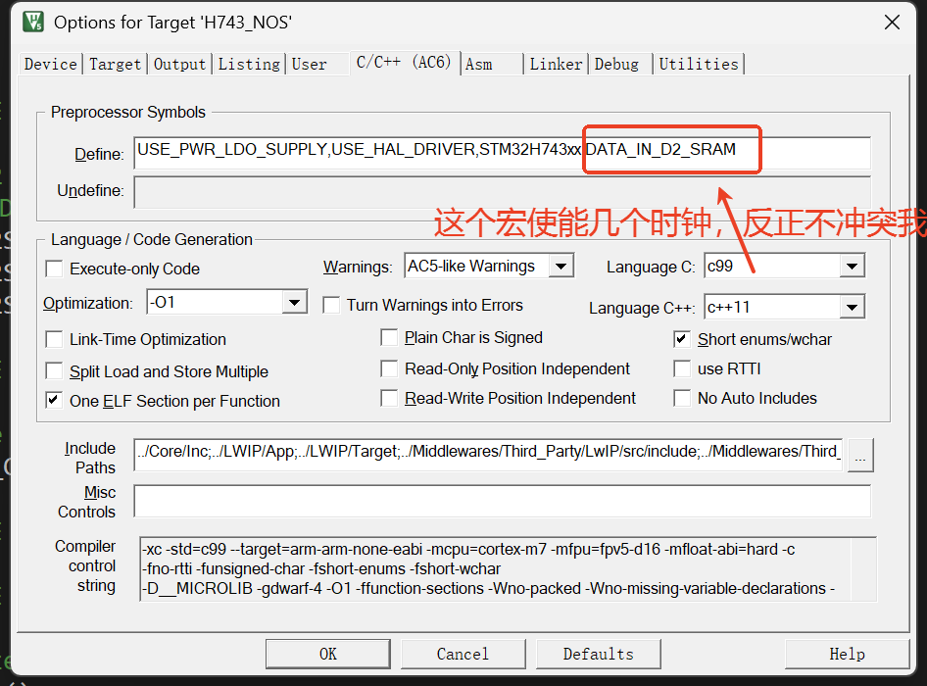The width and height of the screenshot is (927, 686).
Task: Toggle Turn Warnings into Errors
Action: pyautogui.click(x=331, y=305)
